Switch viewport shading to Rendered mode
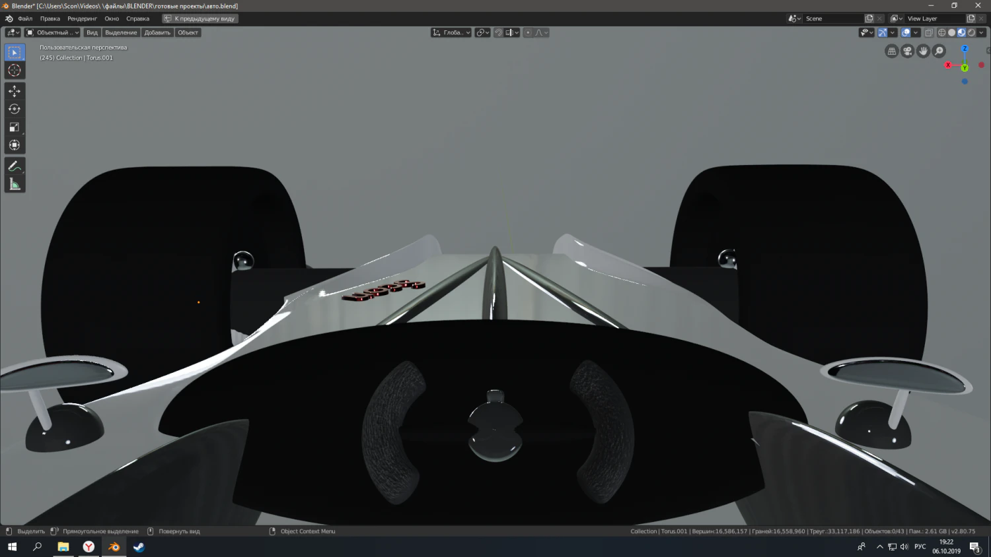 point(973,32)
